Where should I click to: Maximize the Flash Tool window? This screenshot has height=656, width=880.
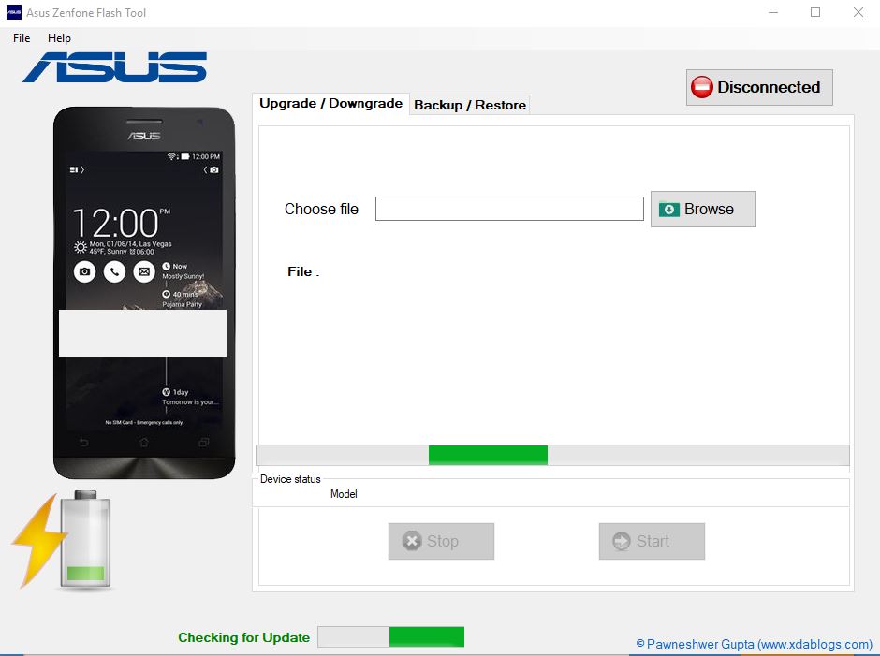[815, 12]
